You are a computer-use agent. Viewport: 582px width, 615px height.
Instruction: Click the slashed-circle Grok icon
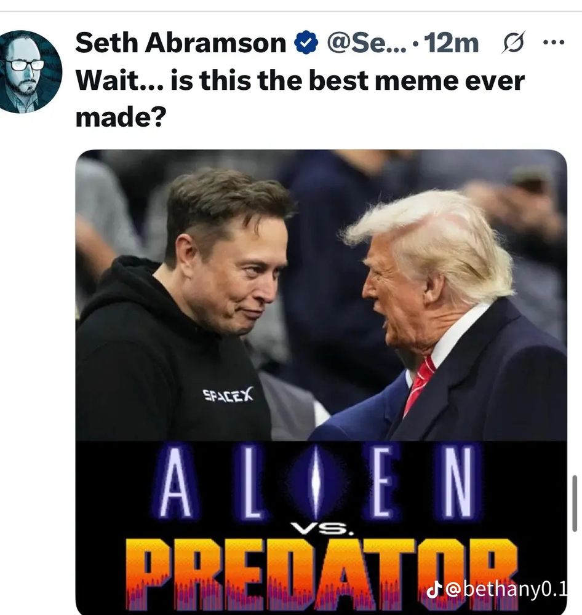(512, 43)
